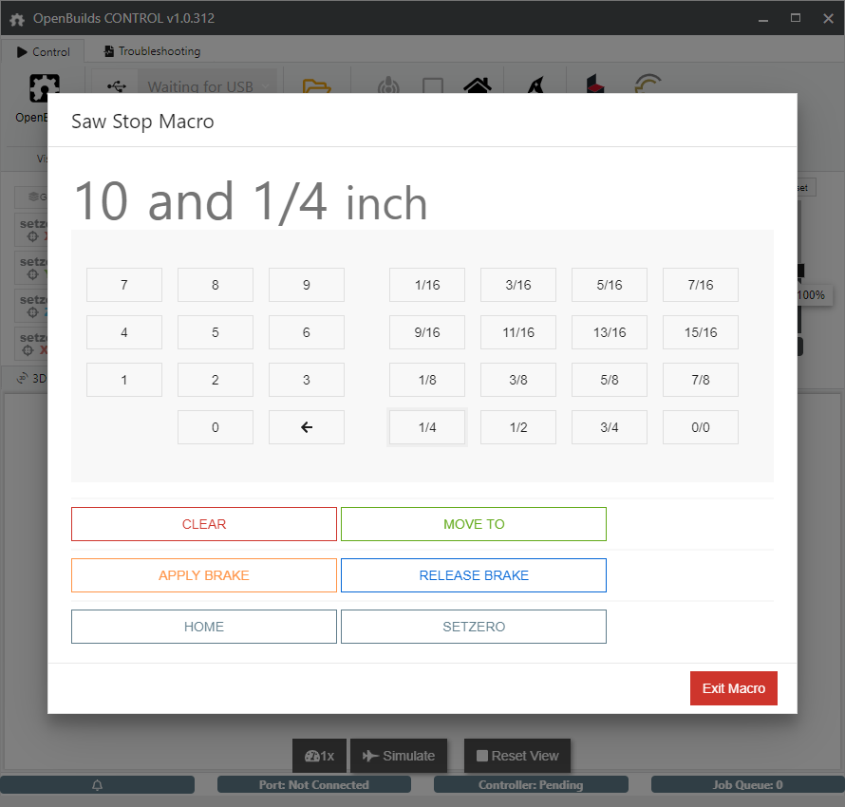
Task: Switch to the Troubleshooting tab
Action: pyautogui.click(x=152, y=51)
